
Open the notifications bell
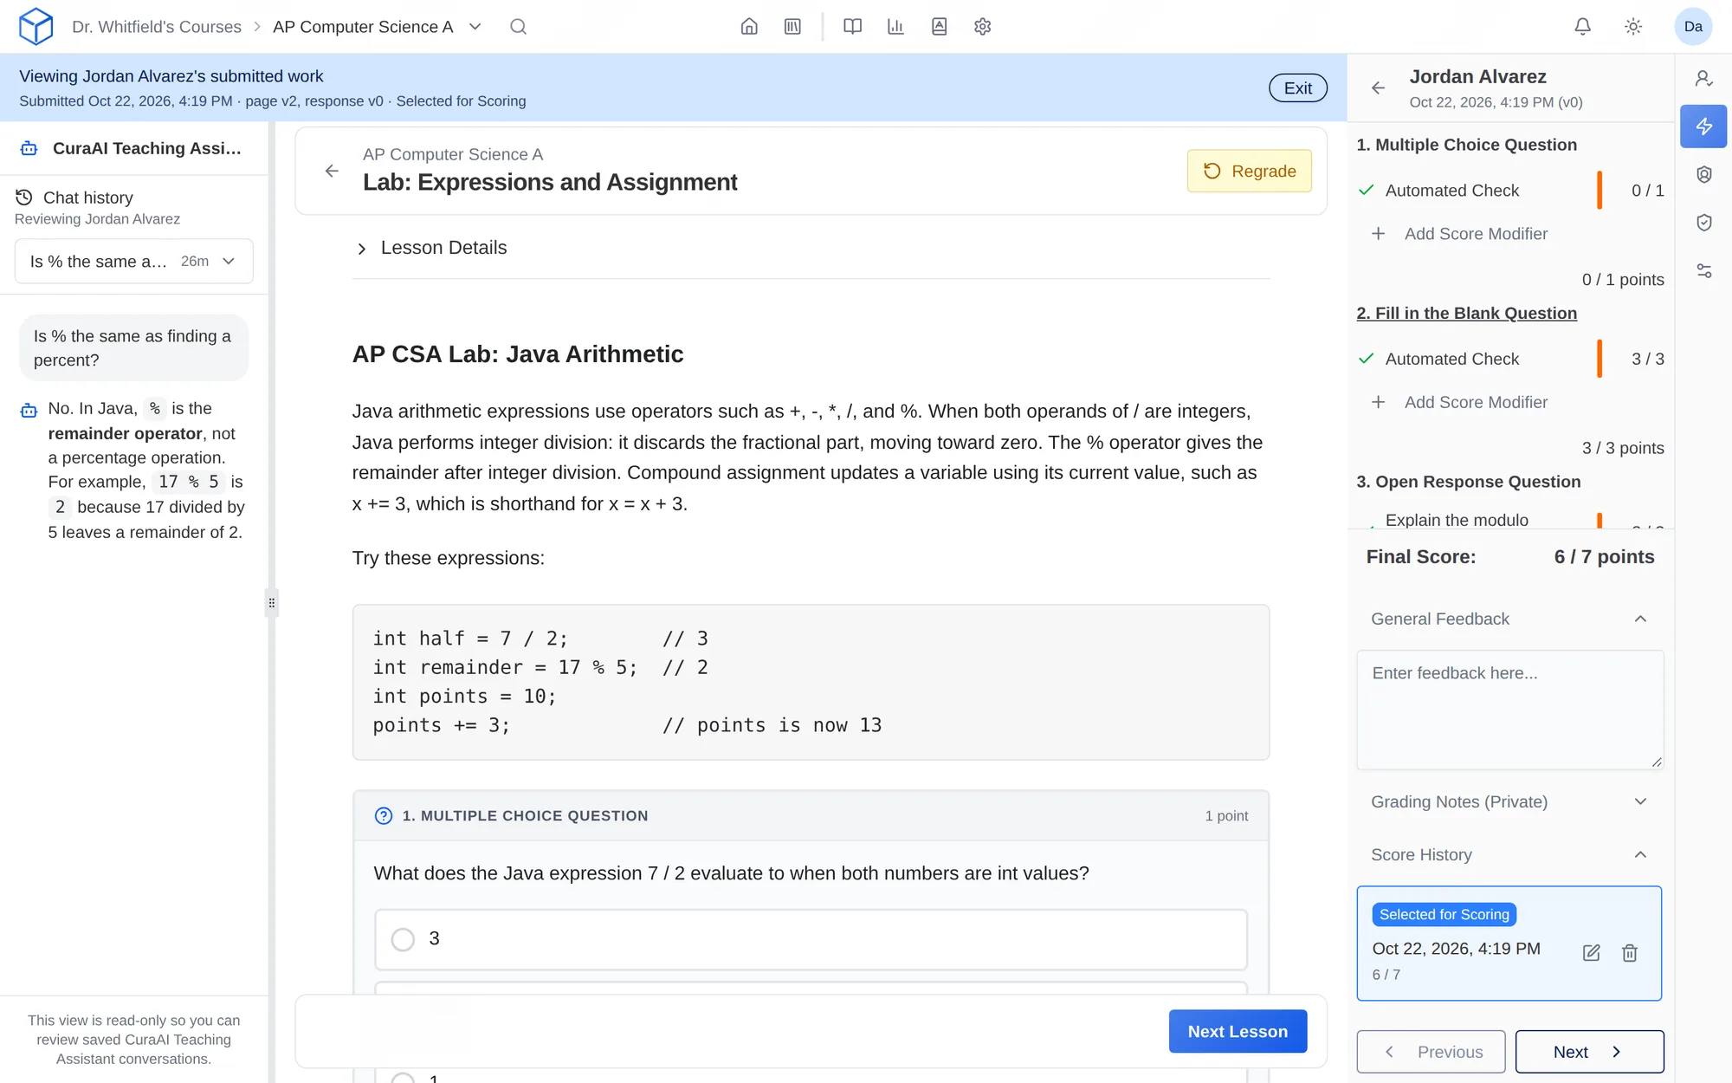pos(1582,27)
